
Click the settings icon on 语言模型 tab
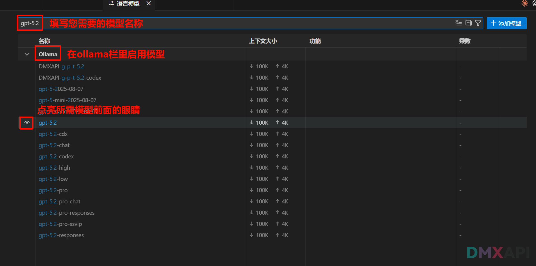(111, 3)
